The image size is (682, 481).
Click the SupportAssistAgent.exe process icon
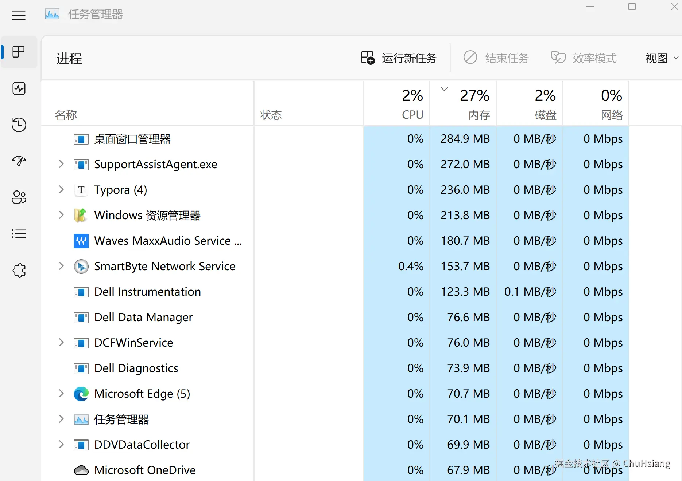pyautogui.click(x=81, y=165)
